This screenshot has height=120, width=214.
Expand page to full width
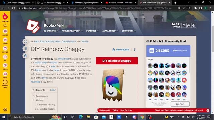(25, 42)
